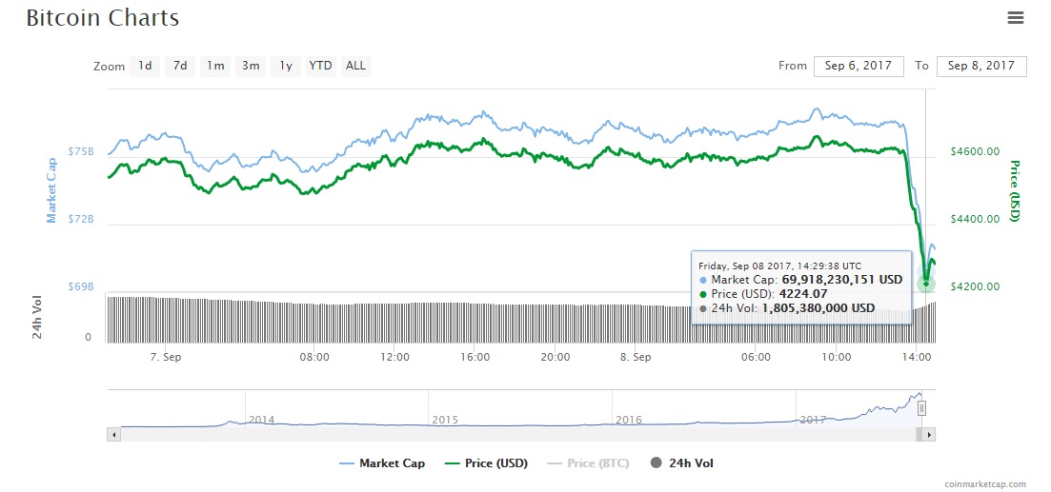This screenshot has height=492, width=1051.
Task: Set zoom range to 3m
Action: 251,66
